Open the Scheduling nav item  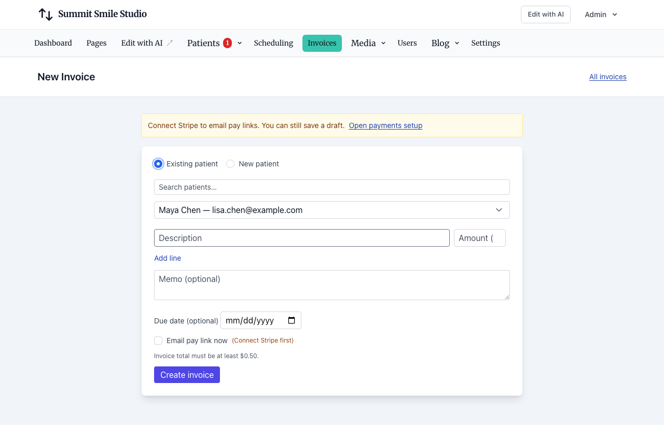pos(273,43)
